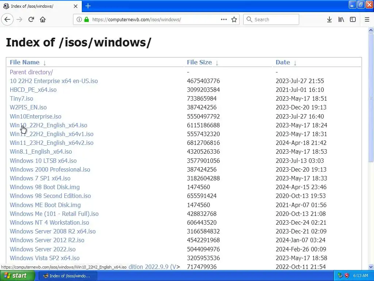The image size is (374, 281).
Task: Click date 2024-Apr-18 21:42
Action: [x=301, y=143]
